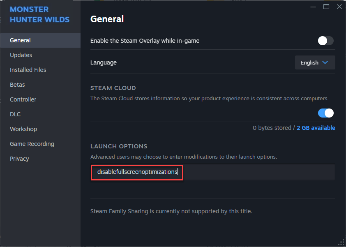This screenshot has width=346, height=247.
Task: Go to the Privacy section
Action: 19,159
